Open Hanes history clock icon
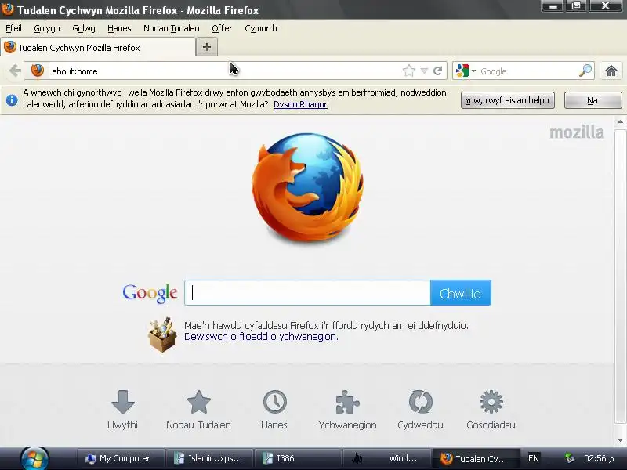 click(275, 402)
